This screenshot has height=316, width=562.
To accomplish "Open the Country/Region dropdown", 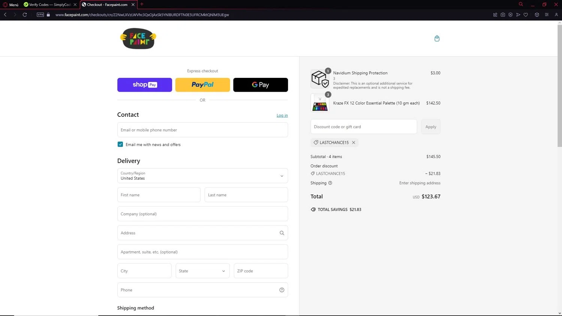I will click(203, 176).
